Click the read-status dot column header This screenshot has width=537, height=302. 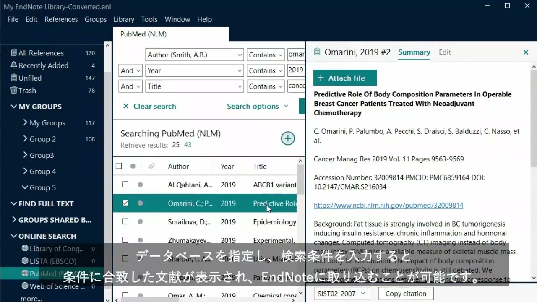point(133,167)
